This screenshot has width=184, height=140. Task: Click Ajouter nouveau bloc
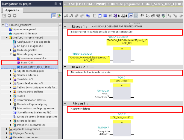pos(34,59)
